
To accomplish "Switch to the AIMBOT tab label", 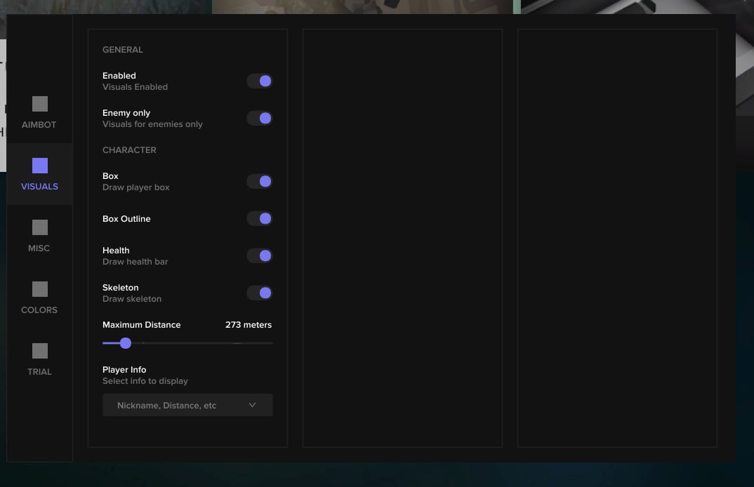I will click(x=39, y=125).
